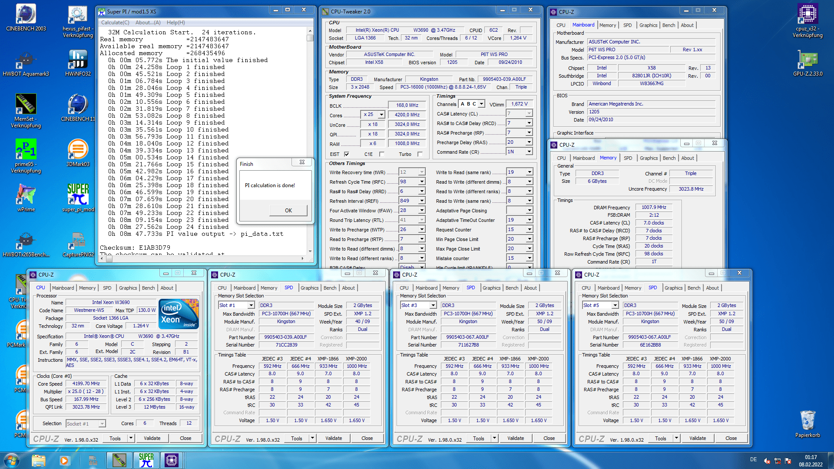Switch to MemSet taskbar icon
834x469 pixels.
[119, 460]
